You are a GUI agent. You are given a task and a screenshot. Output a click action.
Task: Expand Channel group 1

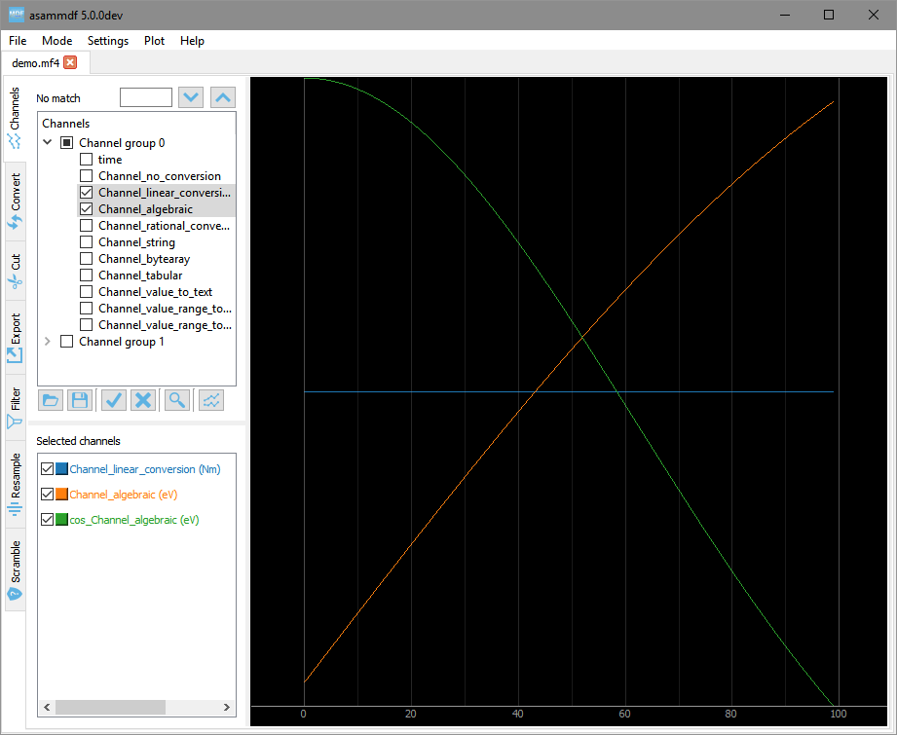click(x=47, y=341)
